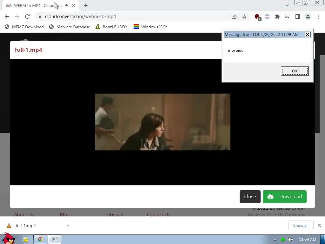Close the Message from LOL dialog
325x244 pixels.
(308, 34)
